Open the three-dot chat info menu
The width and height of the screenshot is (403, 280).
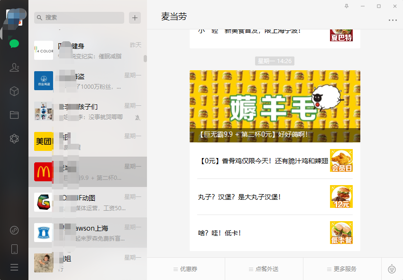[x=393, y=20]
